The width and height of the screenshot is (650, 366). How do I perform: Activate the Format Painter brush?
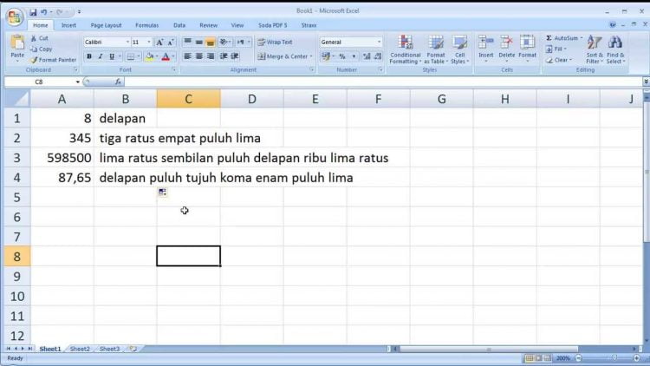pyautogui.click(x=53, y=60)
